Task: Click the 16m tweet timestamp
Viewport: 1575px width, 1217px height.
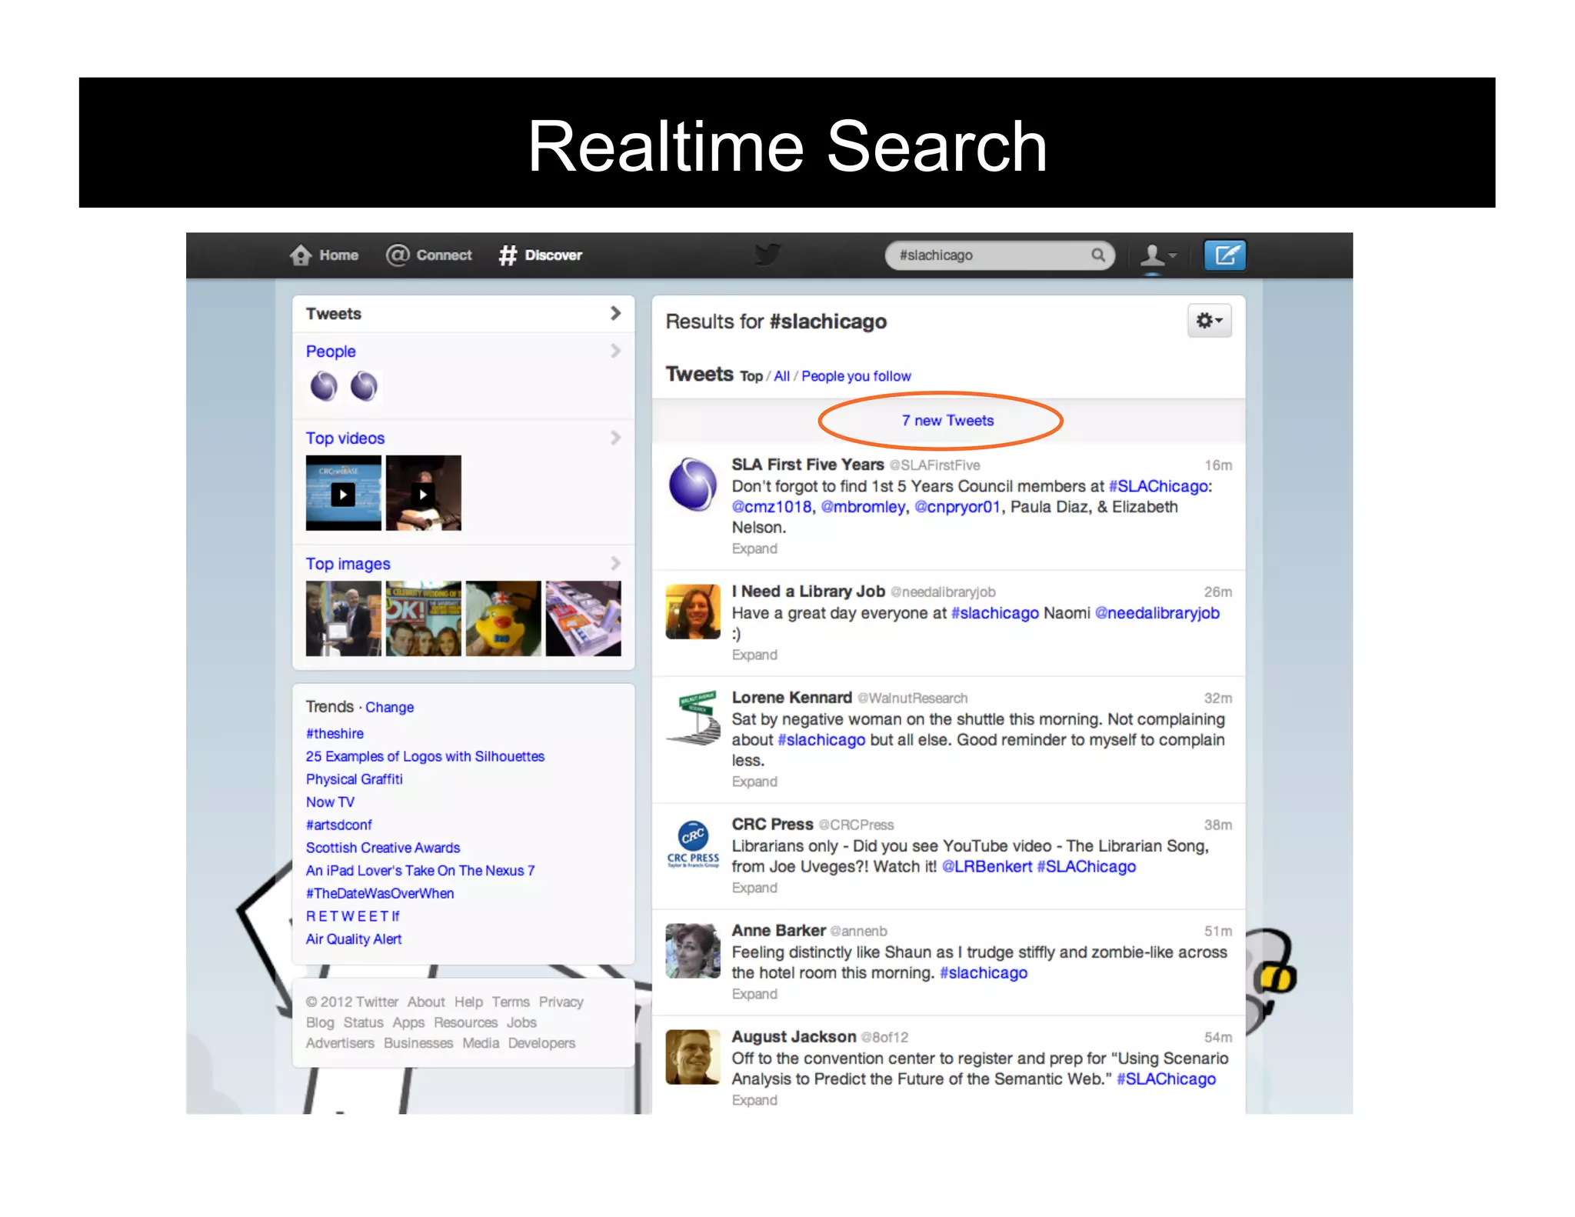Action: pyautogui.click(x=1218, y=465)
